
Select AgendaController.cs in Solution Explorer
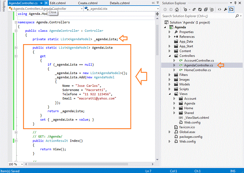(x=198, y=65)
